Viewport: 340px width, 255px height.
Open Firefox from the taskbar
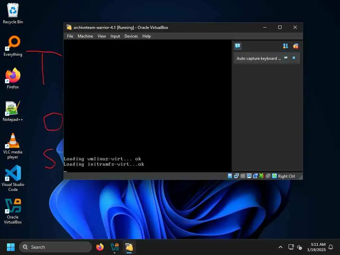click(x=100, y=247)
